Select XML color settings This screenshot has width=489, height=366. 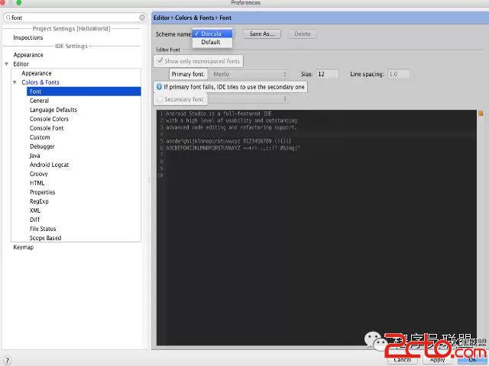tap(35, 210)
